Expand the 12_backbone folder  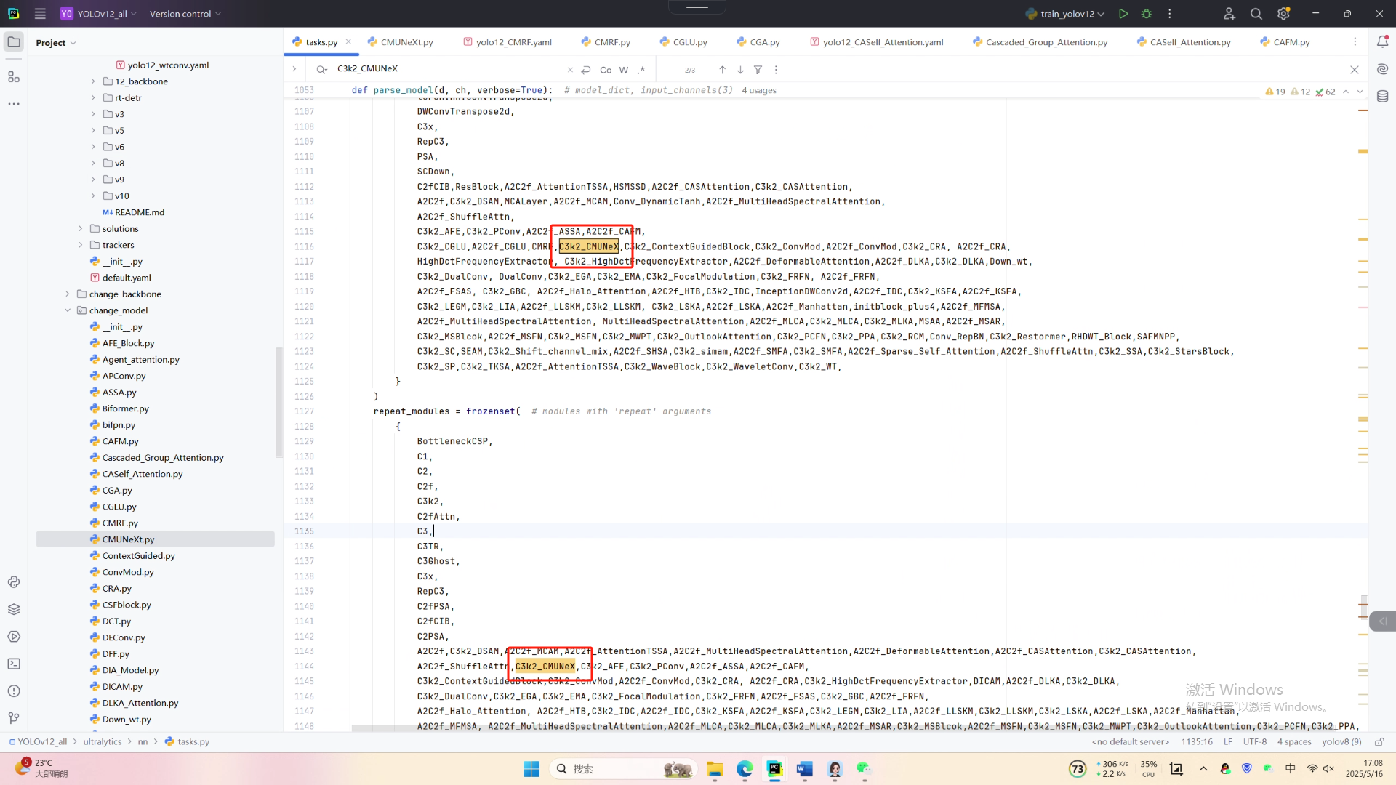93,81
